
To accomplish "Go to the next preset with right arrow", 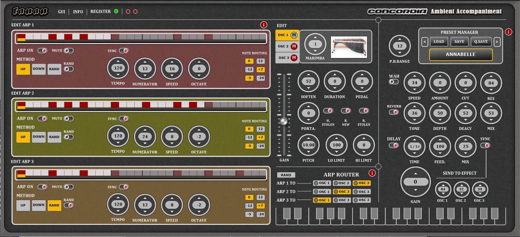I will click(497, 42).
